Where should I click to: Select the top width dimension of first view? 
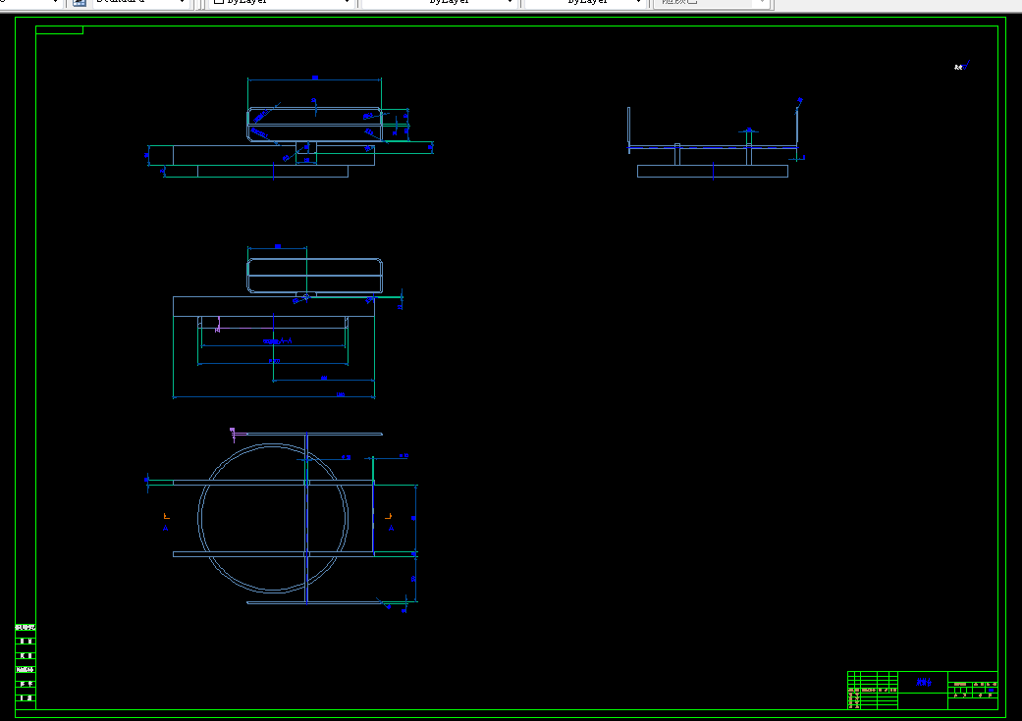(x=314, y=78)
